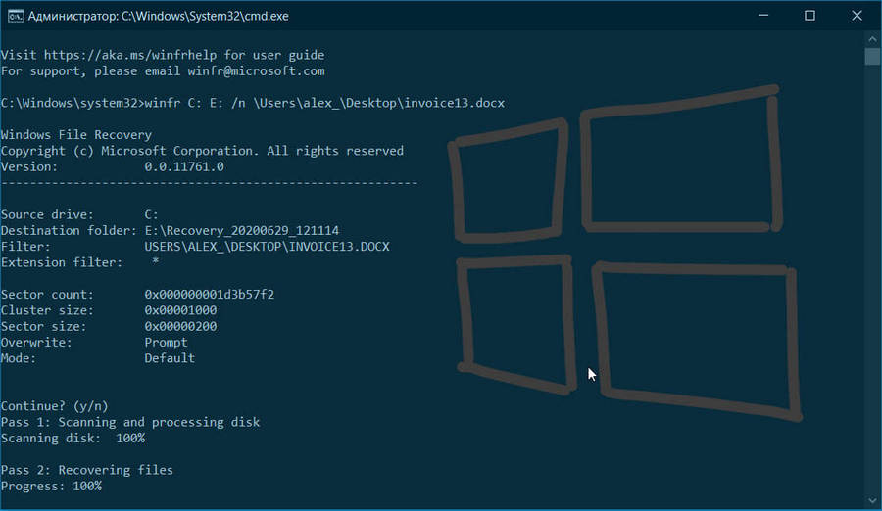Click the 'Continue? (y/n)' prompt line
Image resolution: width=882 pixels, height=511 pixels.
55,406
